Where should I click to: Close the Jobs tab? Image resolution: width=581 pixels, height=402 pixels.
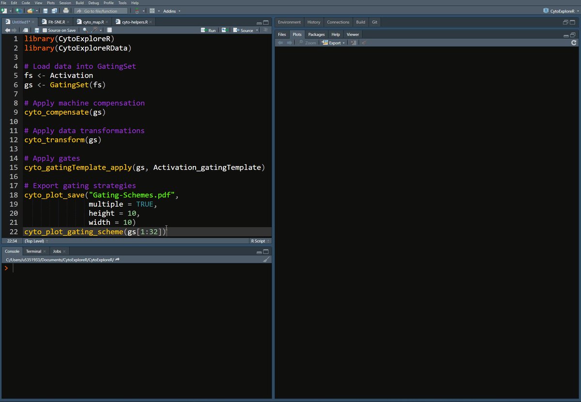click(x=64, y=251)
